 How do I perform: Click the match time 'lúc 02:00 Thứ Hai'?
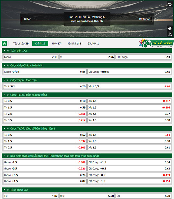[x=87, y=17]
